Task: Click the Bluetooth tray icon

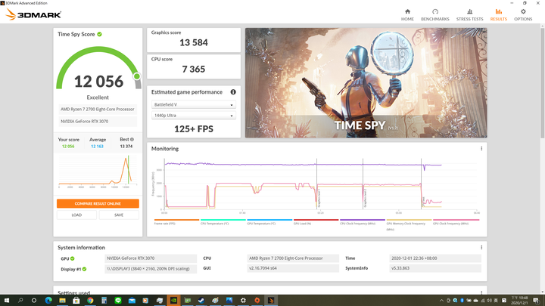Action: (x=462, y=301)
